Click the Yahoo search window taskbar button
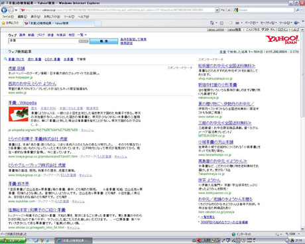This screenshot has width=305, height=244. (x=74, y=241)
